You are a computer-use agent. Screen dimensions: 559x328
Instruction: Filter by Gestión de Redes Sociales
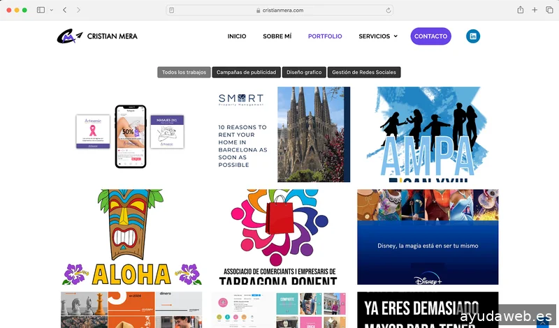[363, 72]
